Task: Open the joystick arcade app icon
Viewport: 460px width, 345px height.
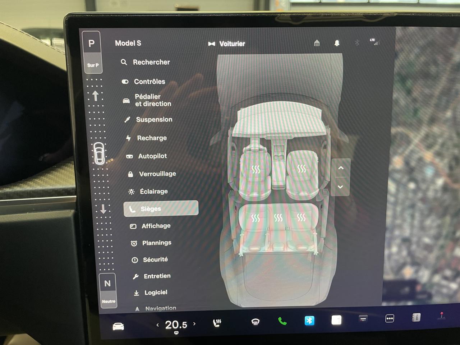Action: click(x=442, y=316)
